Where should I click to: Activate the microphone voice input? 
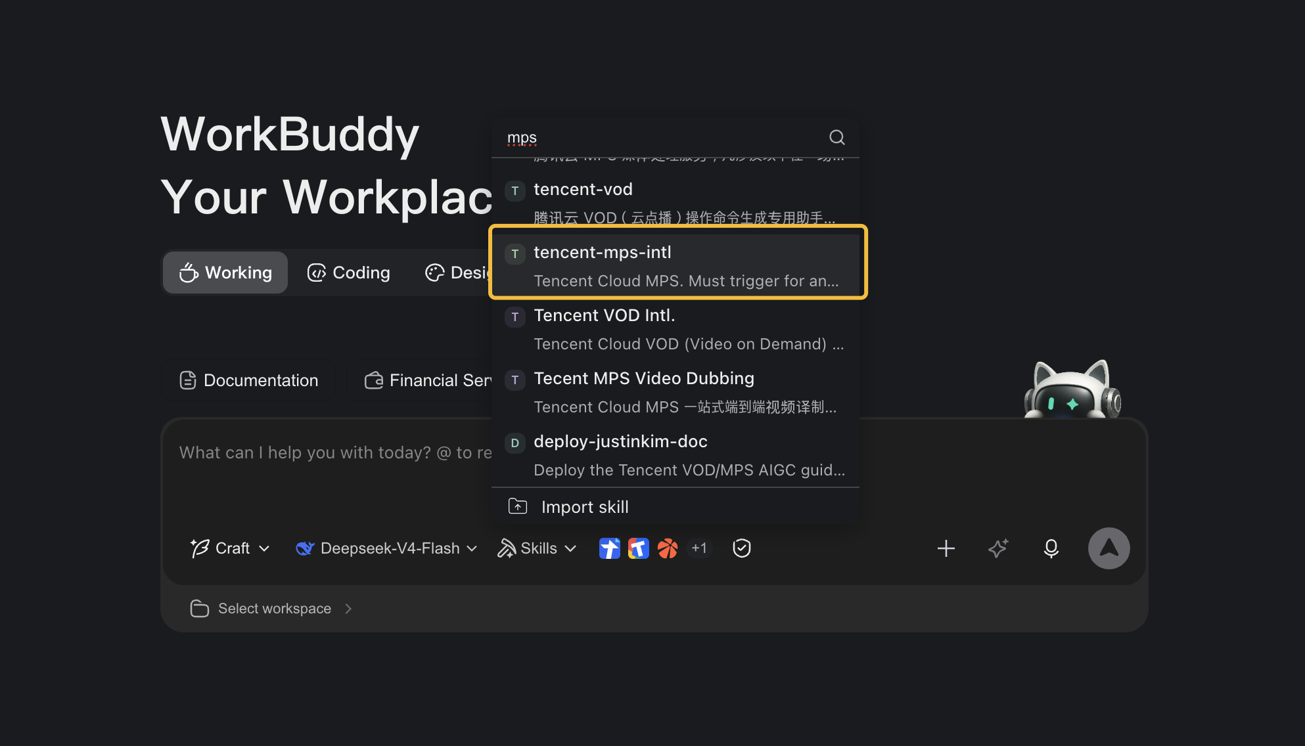tap(1051, 548)
